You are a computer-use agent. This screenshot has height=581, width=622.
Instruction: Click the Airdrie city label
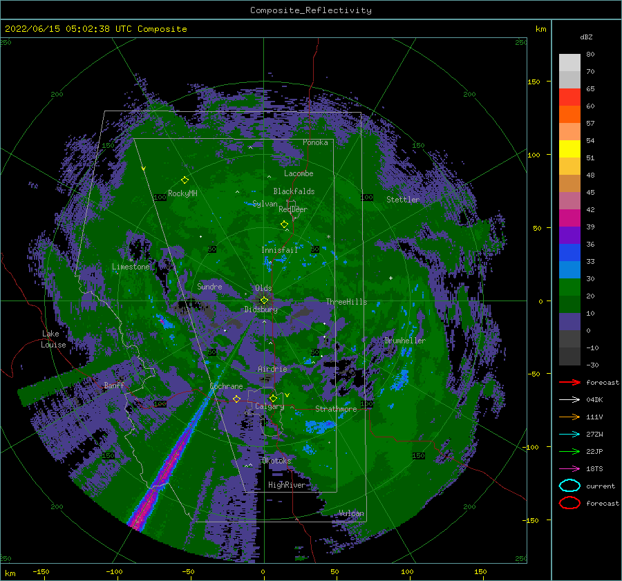[x=272, y=369]
